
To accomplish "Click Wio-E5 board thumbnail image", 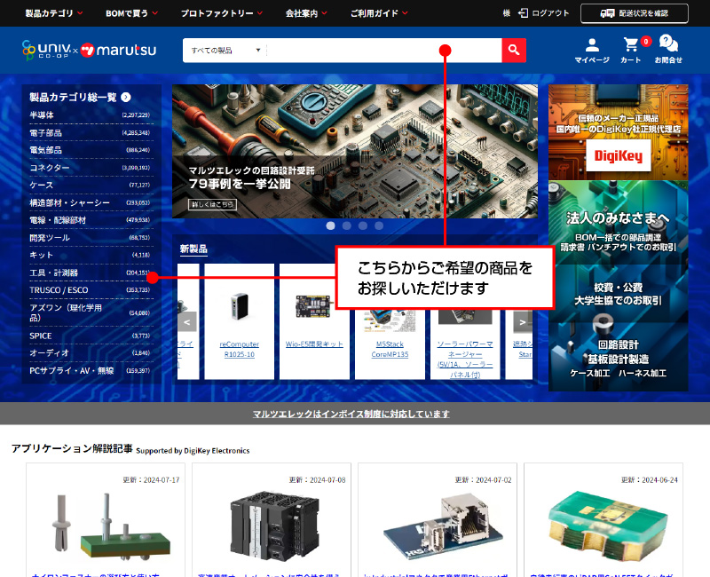I will point(314,306).
